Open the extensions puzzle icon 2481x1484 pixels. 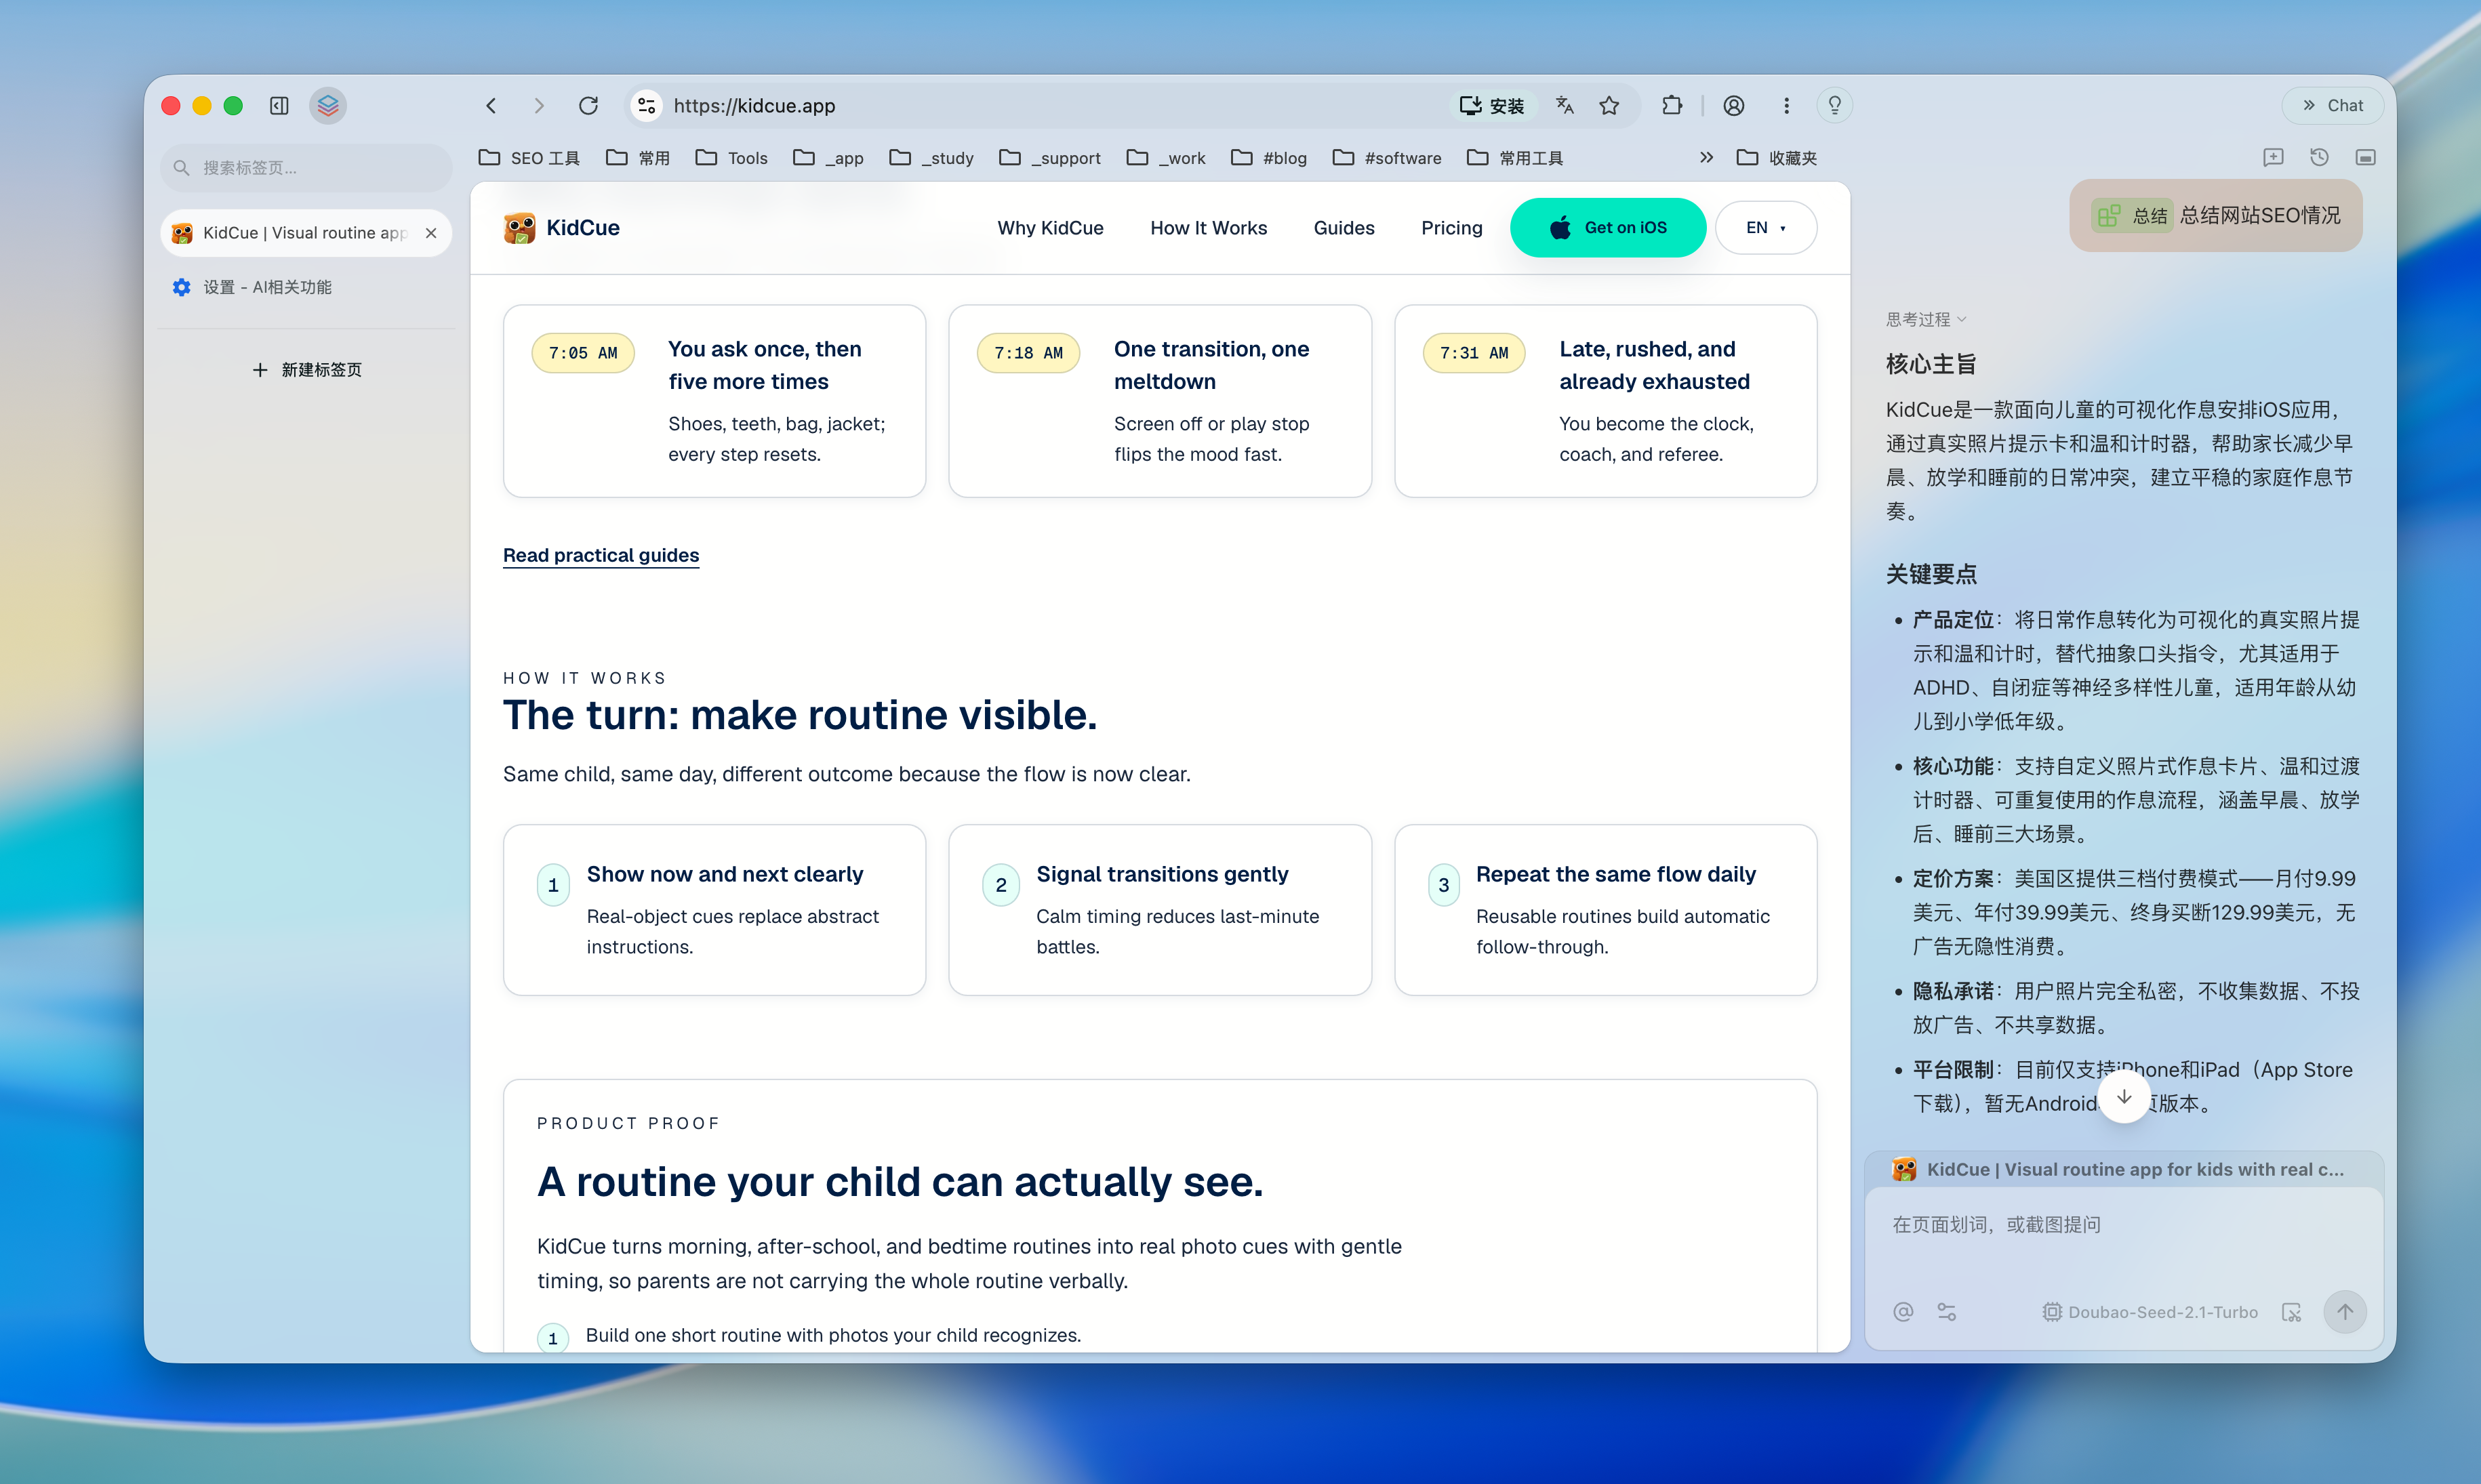point(1672,106)
